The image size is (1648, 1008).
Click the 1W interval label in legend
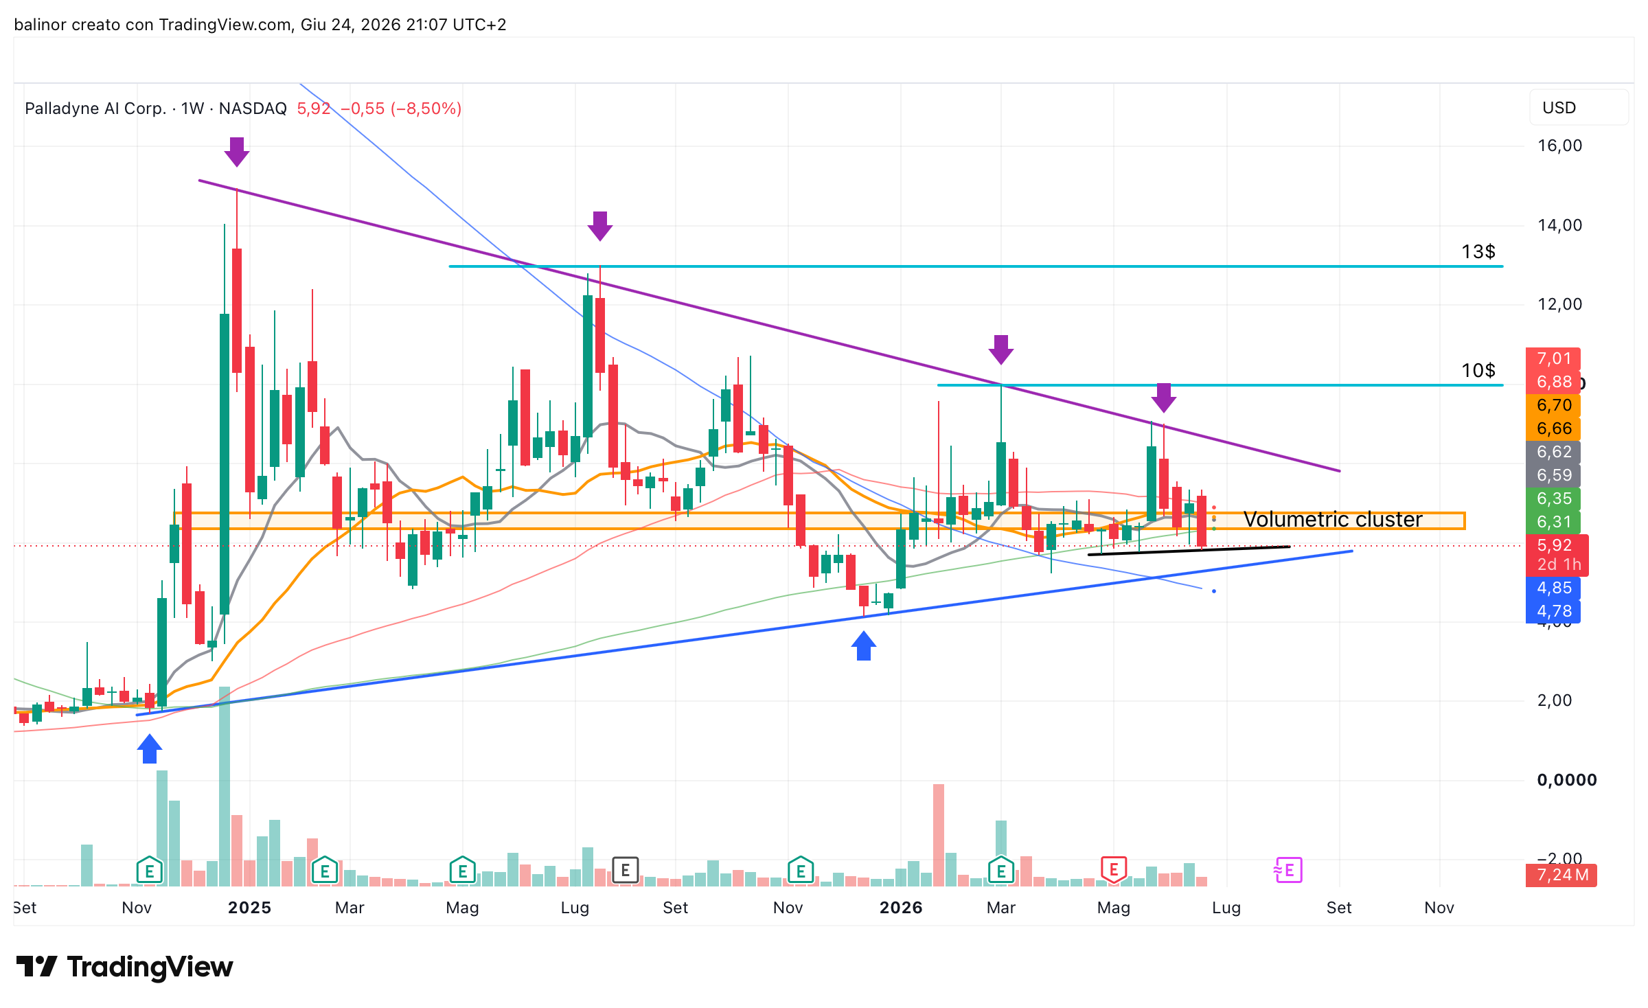click(x=193, y=108)
